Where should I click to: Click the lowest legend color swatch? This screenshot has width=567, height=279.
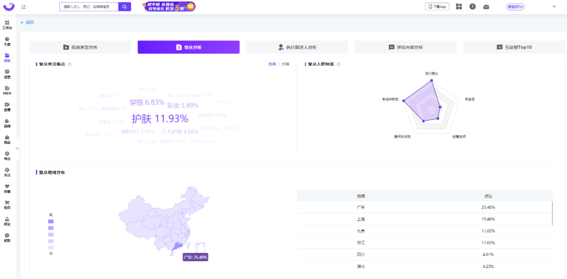pyautogui.click(x=51, y=247)
